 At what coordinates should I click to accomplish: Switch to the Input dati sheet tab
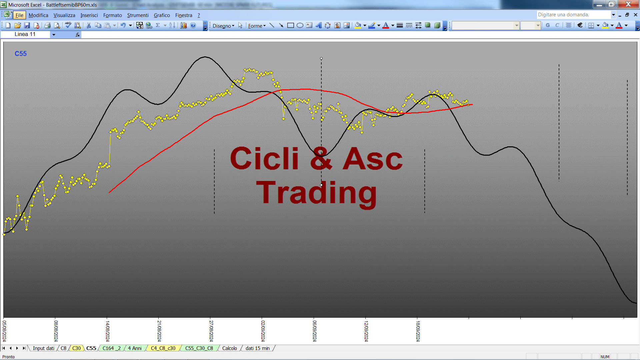tap(43, 348)
